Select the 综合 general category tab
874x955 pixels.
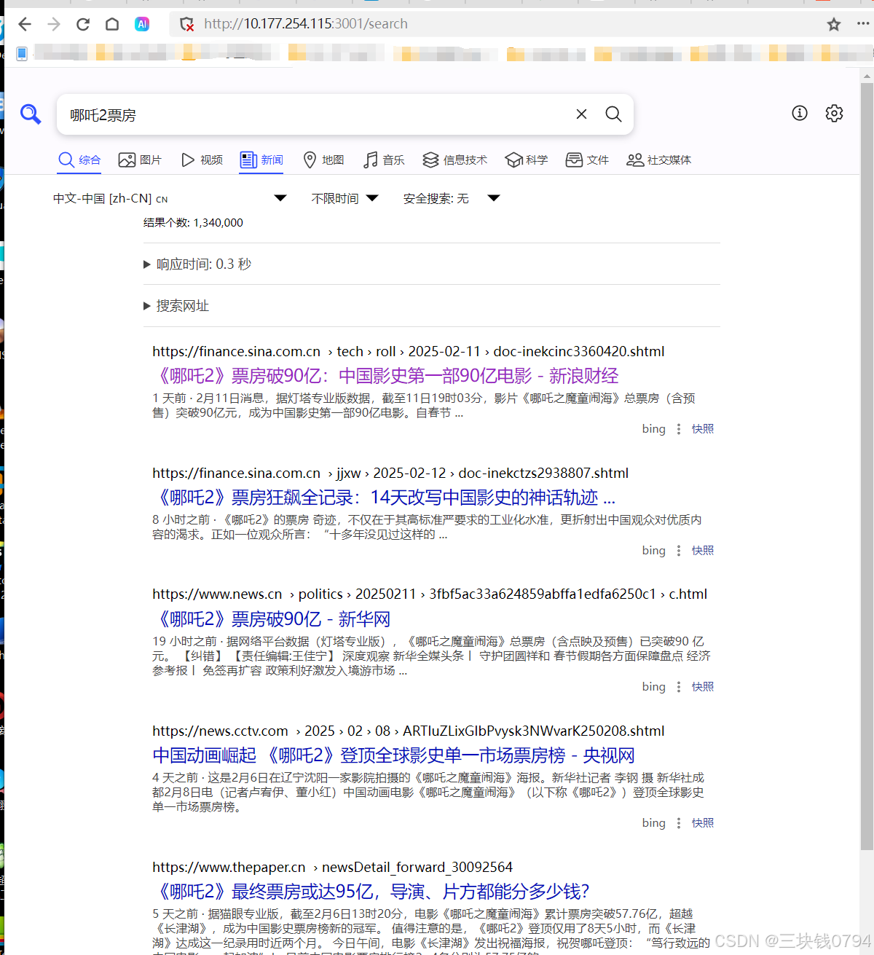click(x=79, y=160)
